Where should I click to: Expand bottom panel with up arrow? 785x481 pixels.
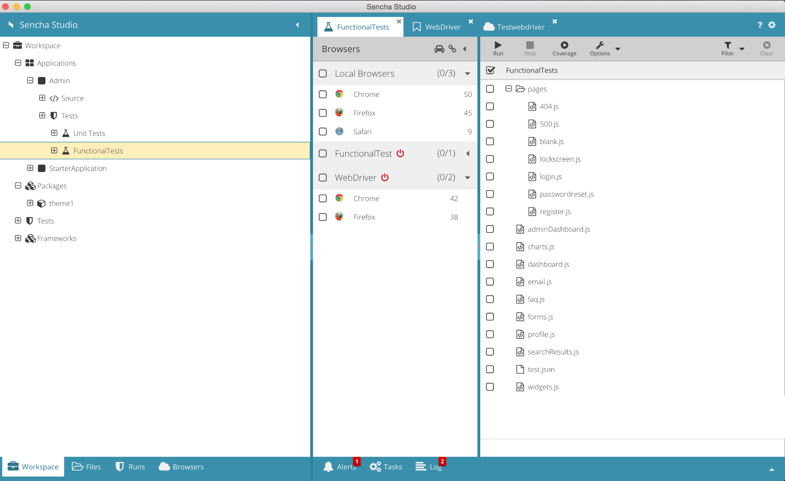click(x=772, y=469)
